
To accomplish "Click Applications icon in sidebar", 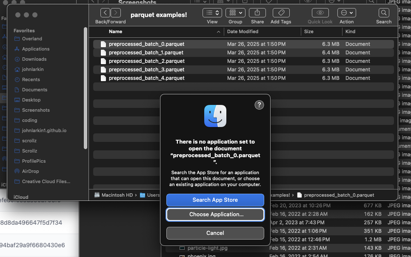I will click(17, 49).
